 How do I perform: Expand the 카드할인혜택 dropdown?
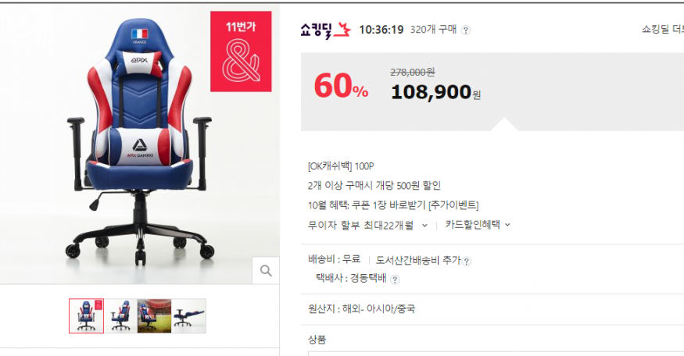tap(477, 225)
